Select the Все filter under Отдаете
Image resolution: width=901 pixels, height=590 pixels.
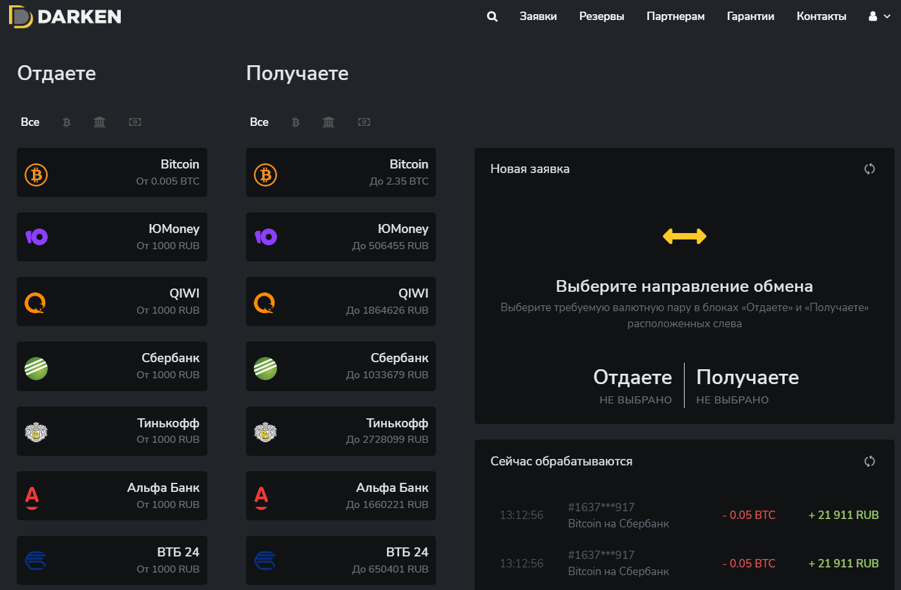pyautogui.click(x=30, y=122)
